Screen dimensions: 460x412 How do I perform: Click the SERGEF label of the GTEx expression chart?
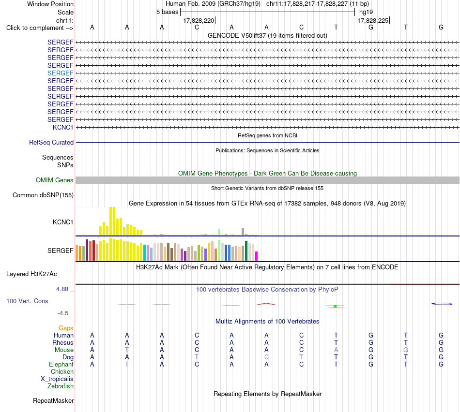(60, 250)
